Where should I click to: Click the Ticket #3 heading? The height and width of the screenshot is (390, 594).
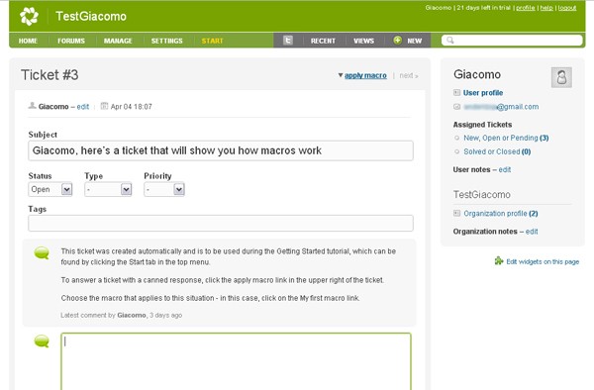coord(49,75)
